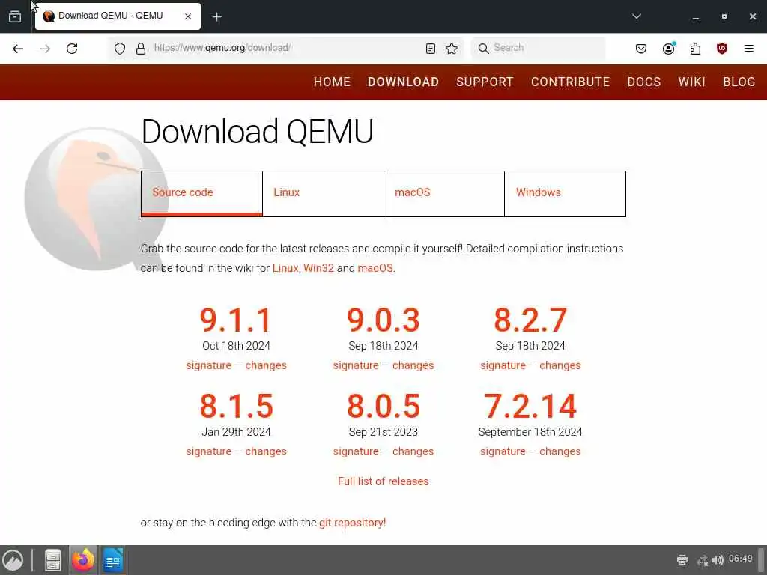This screenshot has height=575, width=767.
Task: Open signature link for 9.1.1
Action: (x=209, y=365)
